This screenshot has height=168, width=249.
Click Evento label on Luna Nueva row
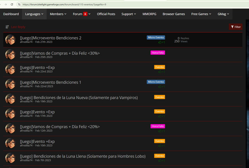160,97
